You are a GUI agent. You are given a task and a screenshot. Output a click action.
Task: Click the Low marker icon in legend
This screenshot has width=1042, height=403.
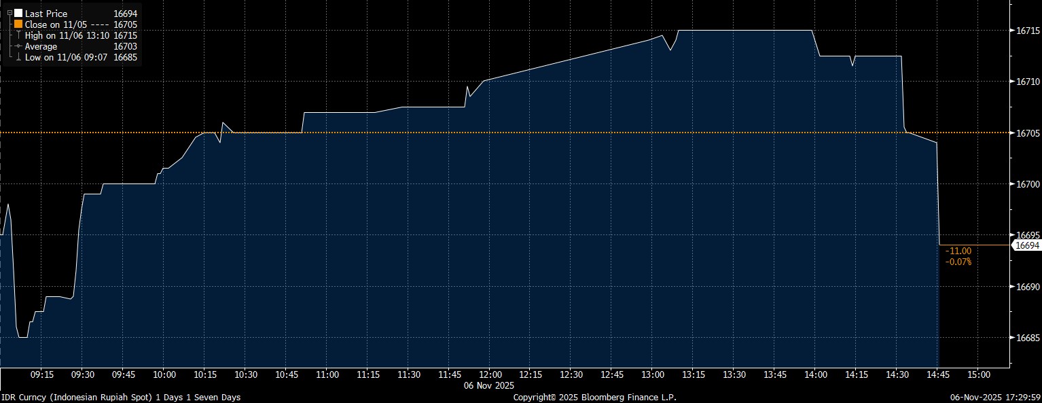click(x=18, y=57)
